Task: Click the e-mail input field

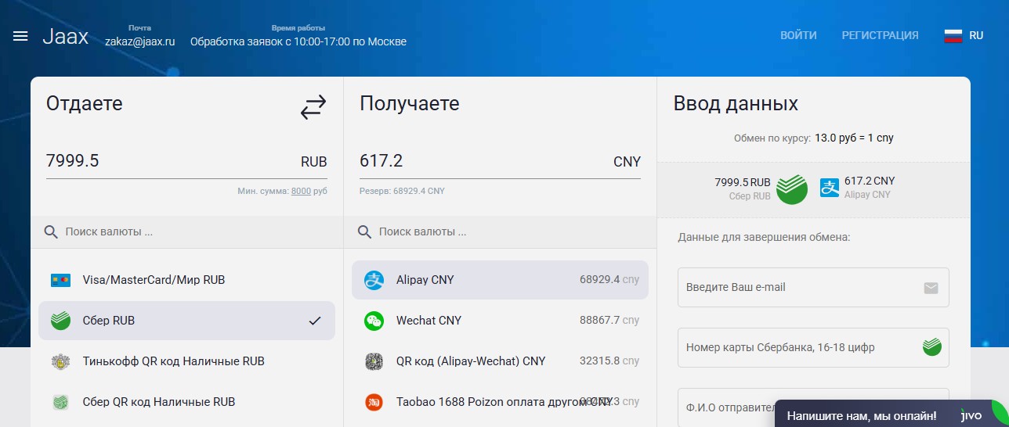Action: click(x=813, y=287)
